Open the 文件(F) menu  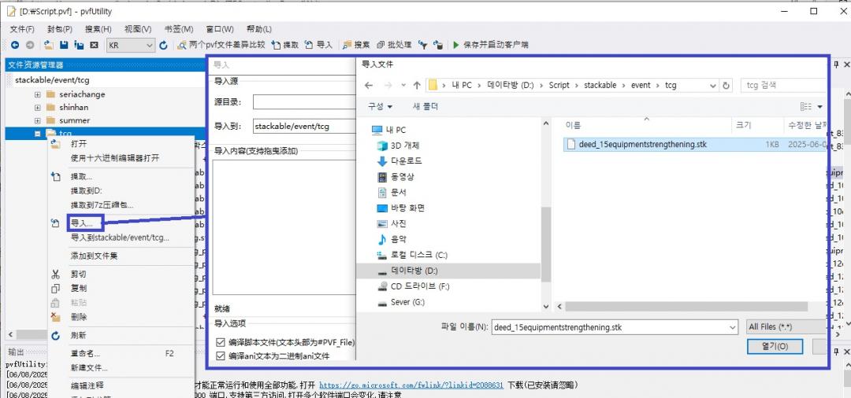click(x=22, y=29)
